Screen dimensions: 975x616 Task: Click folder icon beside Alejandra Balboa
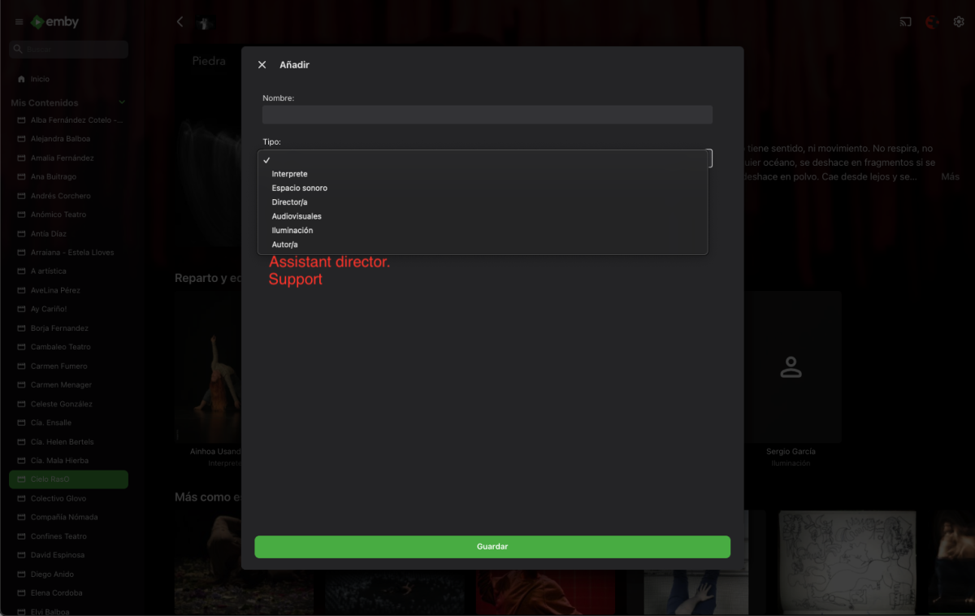(x=22, y=139)
